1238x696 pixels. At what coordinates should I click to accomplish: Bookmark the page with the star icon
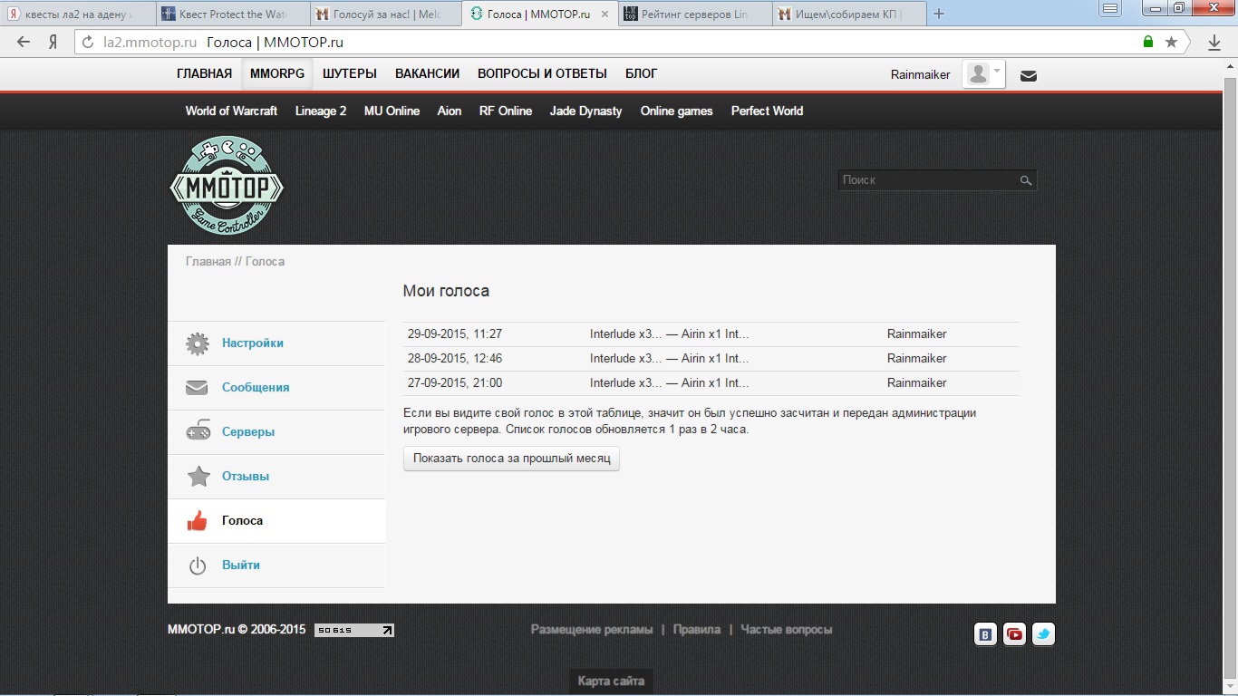click(1171, 42)
